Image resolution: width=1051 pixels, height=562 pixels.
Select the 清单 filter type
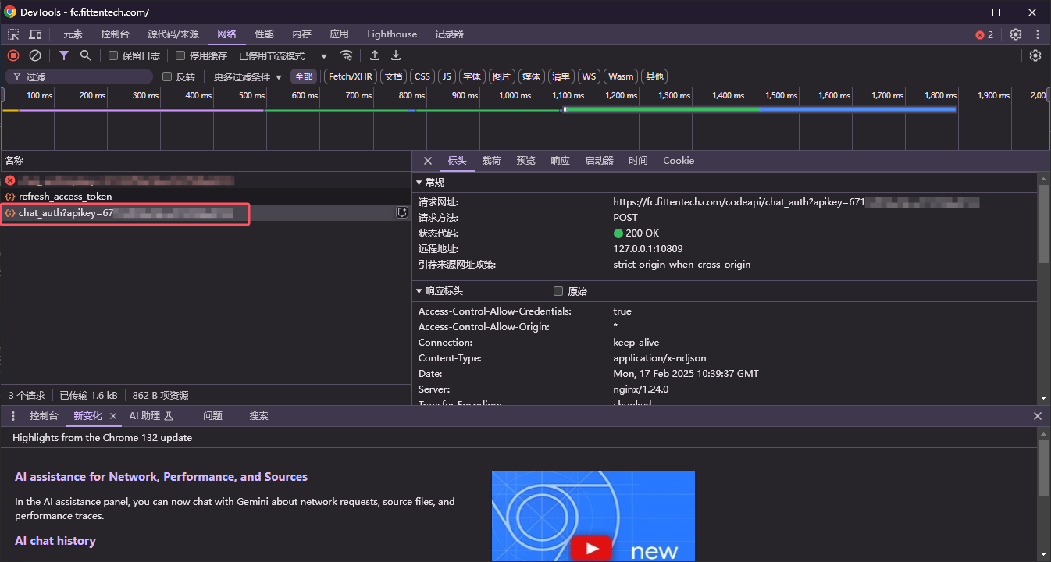[561, 76]
